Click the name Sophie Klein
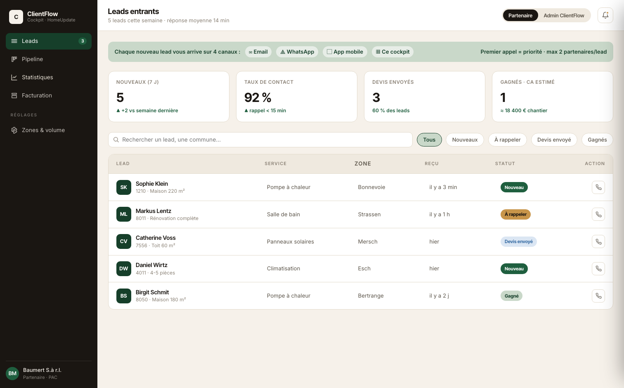 click(152, 184)
